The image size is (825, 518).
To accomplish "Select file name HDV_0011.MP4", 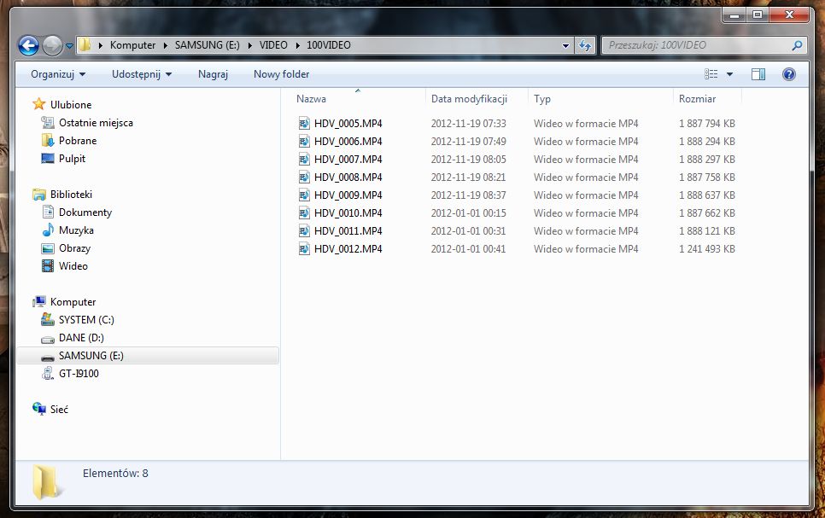I will [348, 231].
